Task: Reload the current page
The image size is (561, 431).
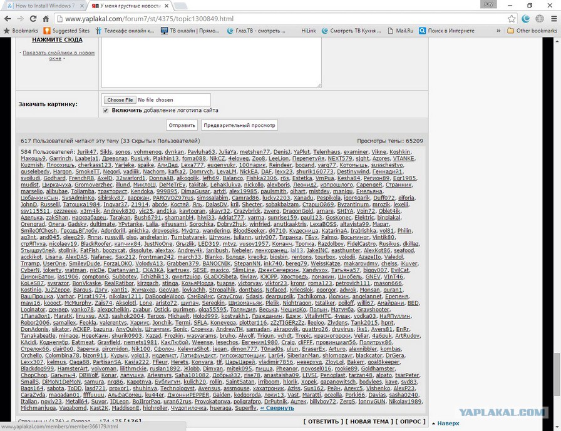Action: click(33, 19)
